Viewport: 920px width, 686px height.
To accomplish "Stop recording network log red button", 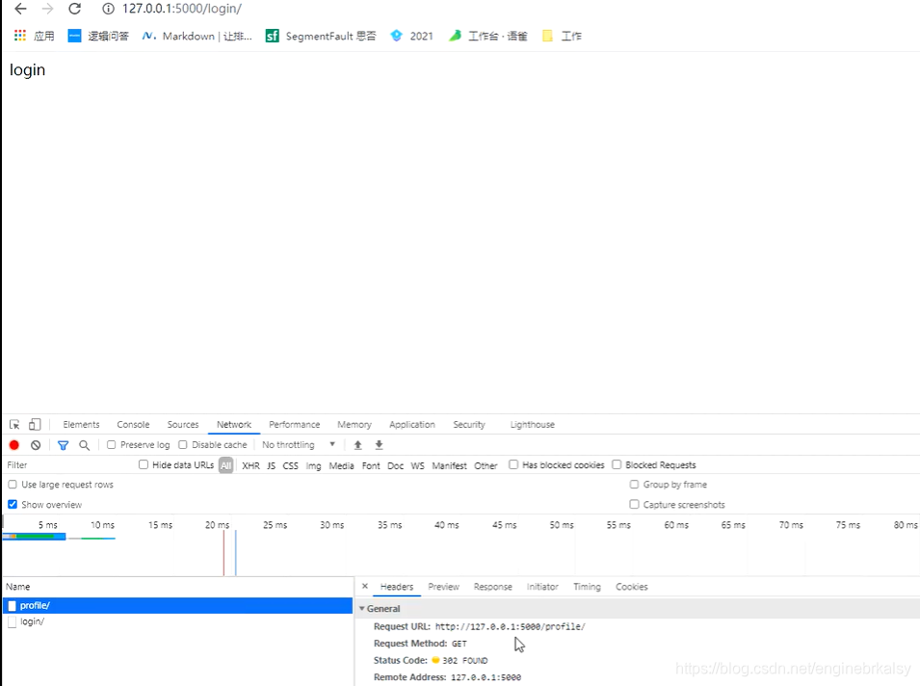I will pyautogui.click(x=14, y=445).
